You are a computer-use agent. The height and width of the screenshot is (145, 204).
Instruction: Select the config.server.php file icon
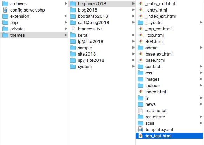(5, 10)
